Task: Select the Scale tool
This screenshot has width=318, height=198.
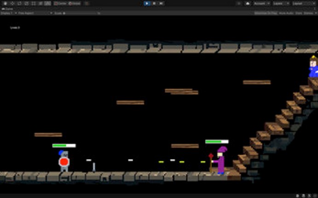Action: 27,3
